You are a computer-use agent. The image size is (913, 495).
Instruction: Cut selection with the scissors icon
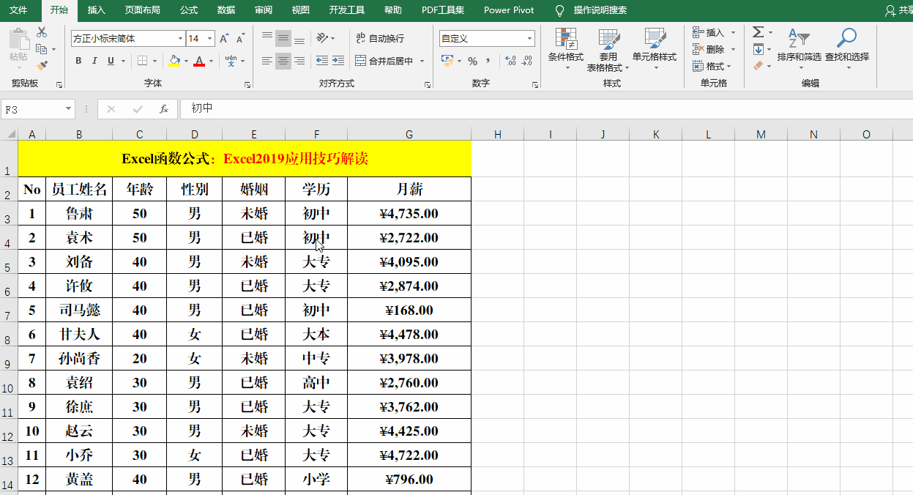coord(41,33)
